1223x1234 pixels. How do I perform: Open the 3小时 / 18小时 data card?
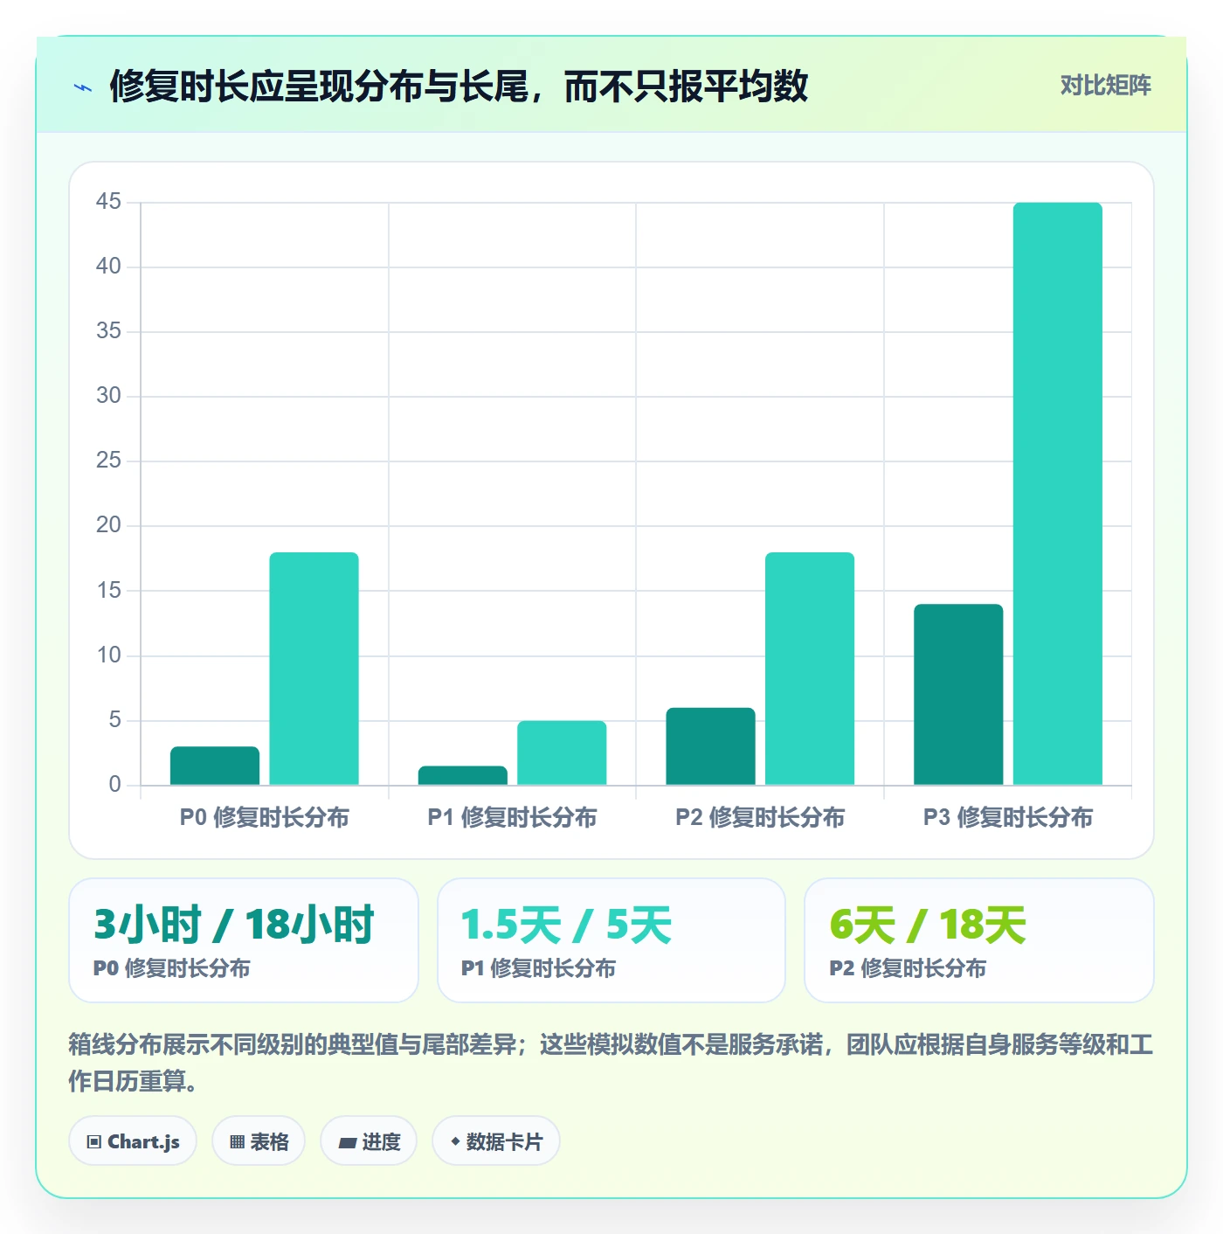[x=244, y=940]
